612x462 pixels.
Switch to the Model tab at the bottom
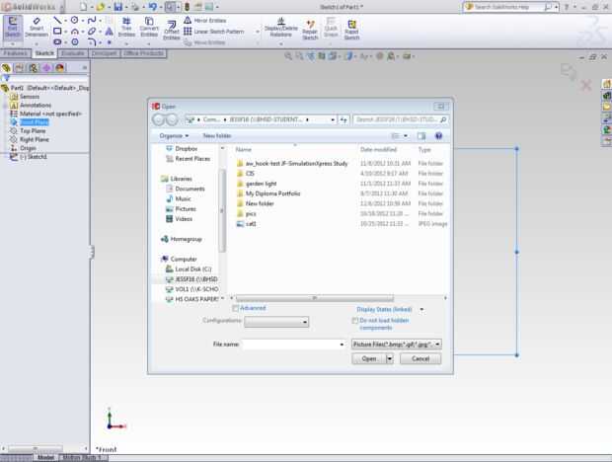pos(46,457)
